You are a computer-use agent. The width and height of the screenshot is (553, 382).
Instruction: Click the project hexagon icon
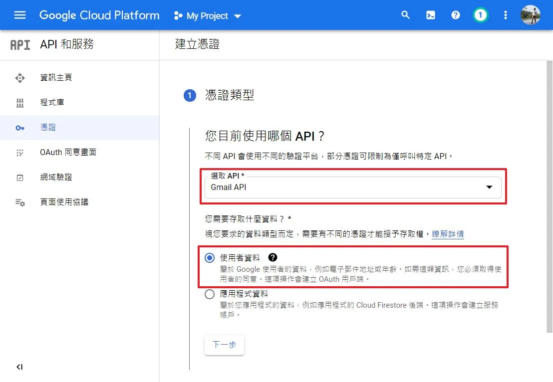point(178,15)
